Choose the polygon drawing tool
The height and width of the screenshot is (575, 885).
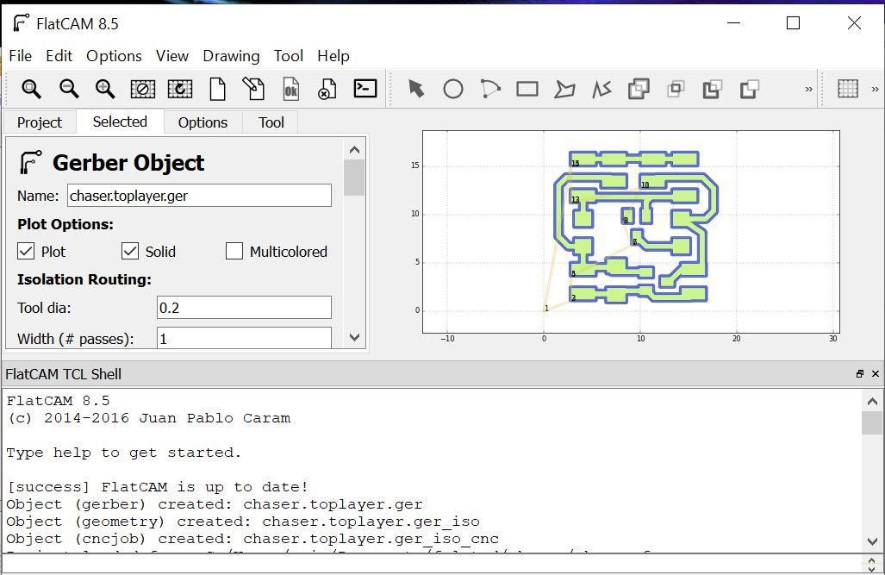564,89
